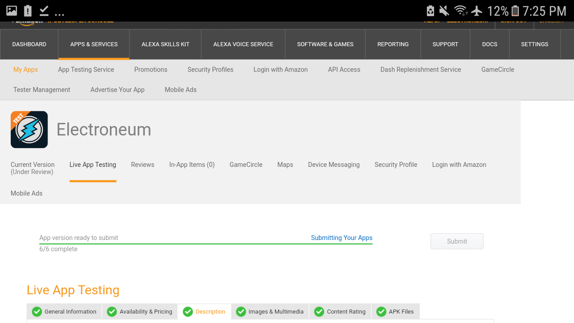574x323 pixels.
Task: Select the My Apps sub-navigation link
Action: click(x=26, y=70)
